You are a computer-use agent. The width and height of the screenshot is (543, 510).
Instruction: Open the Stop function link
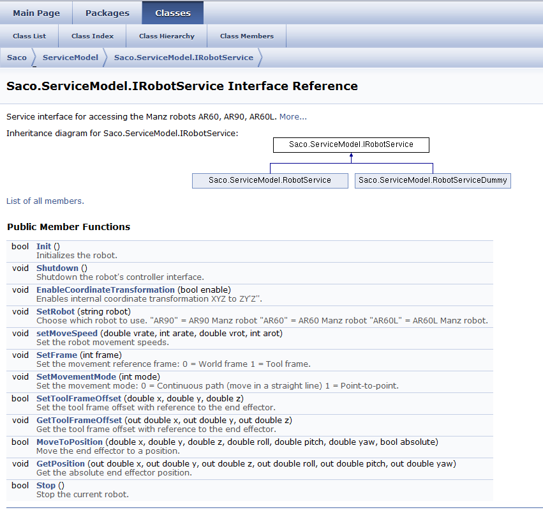coord(46,485)
